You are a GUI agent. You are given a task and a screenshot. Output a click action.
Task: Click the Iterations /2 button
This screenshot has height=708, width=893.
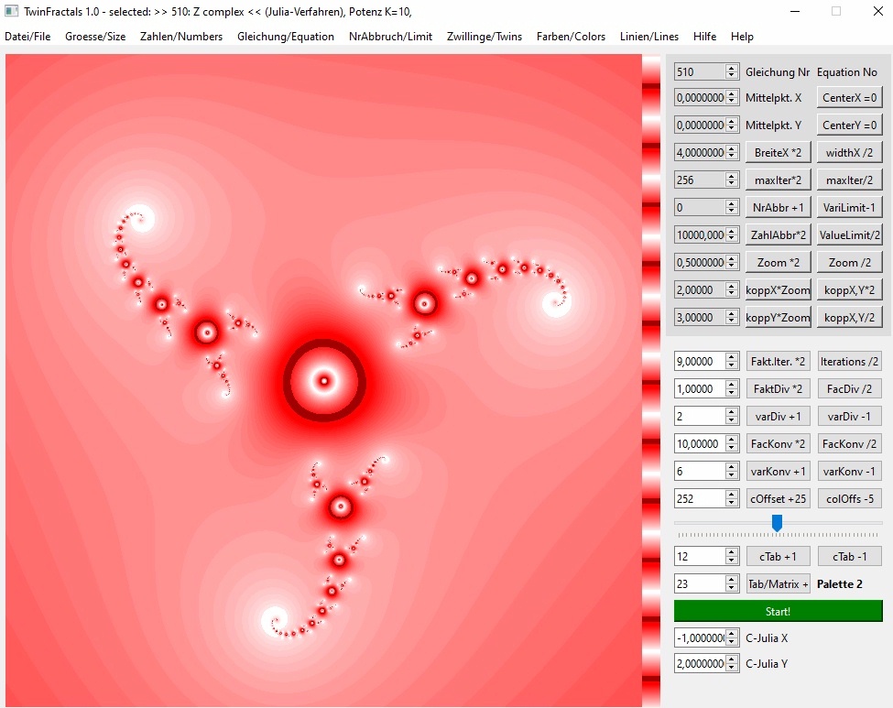[x=849, y=361]
